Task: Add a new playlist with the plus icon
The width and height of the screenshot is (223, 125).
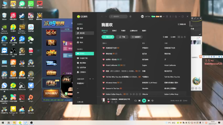Action: (90, 79)
